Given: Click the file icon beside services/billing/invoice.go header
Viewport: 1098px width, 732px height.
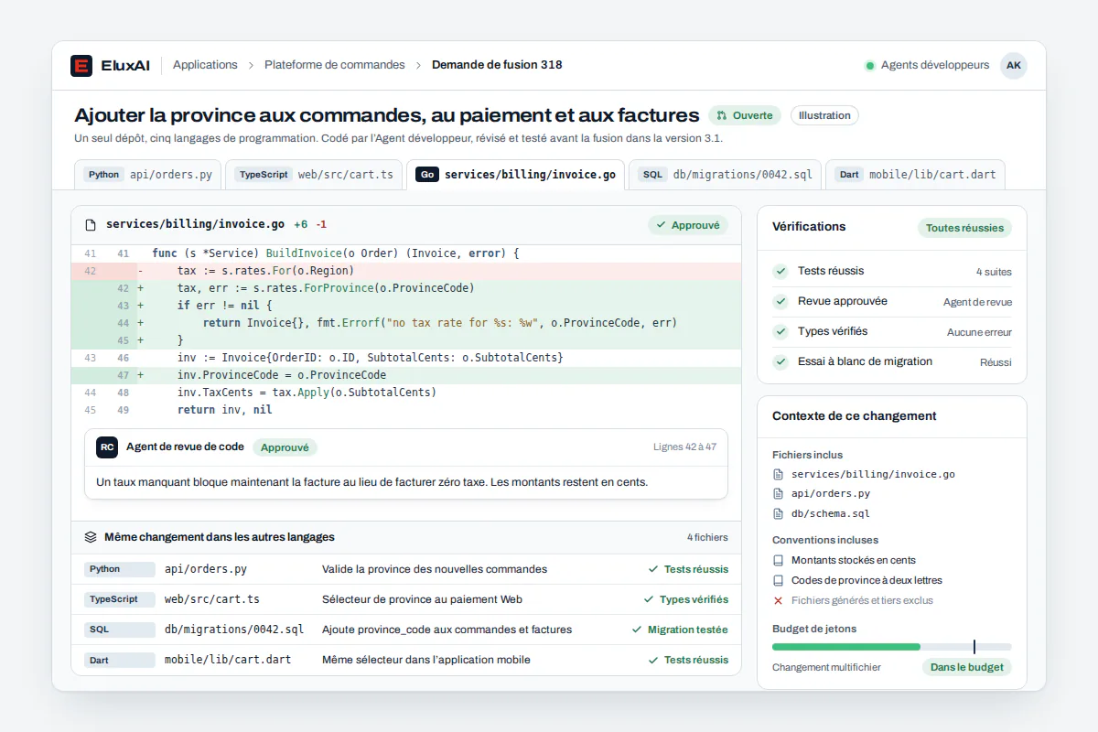Looking at the screenshot, I should (91, 225).
